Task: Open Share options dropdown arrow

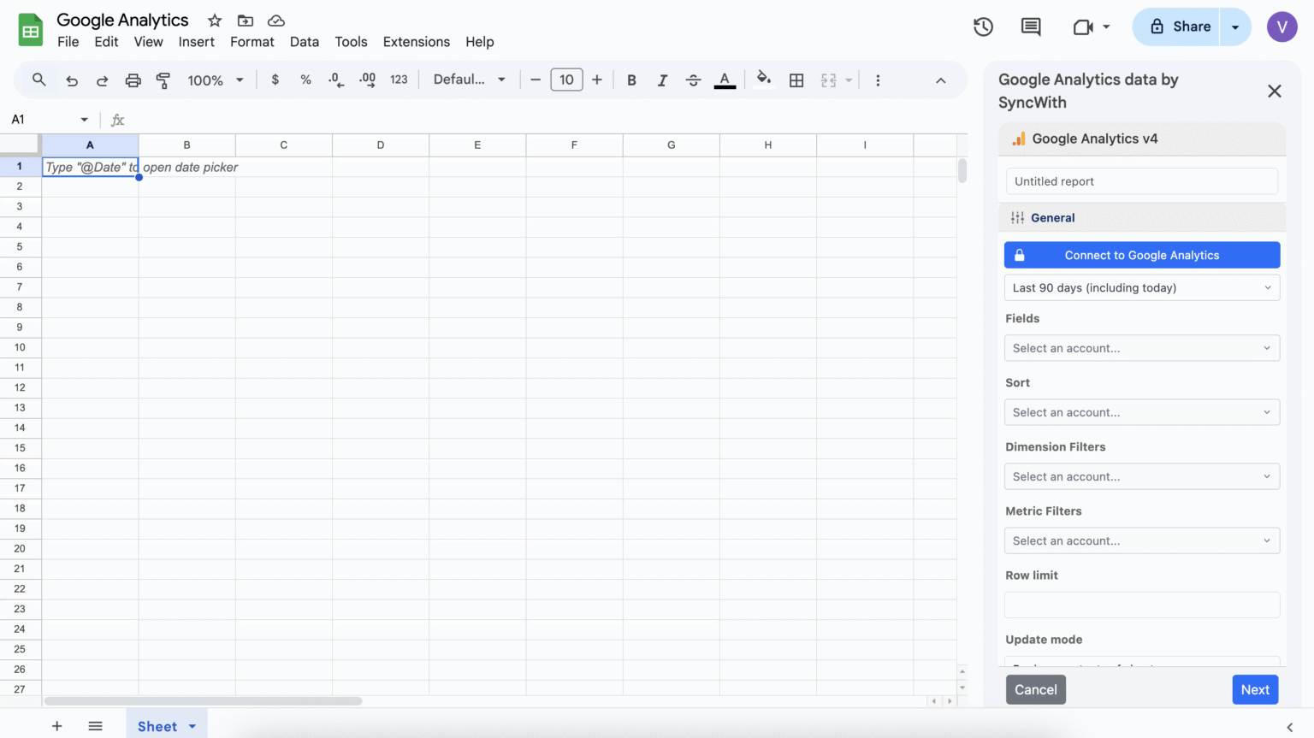Action: 1235,27
